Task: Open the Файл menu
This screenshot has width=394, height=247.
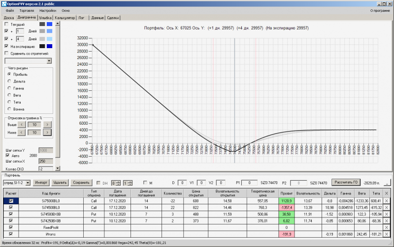Action: (x=10, y=10)
